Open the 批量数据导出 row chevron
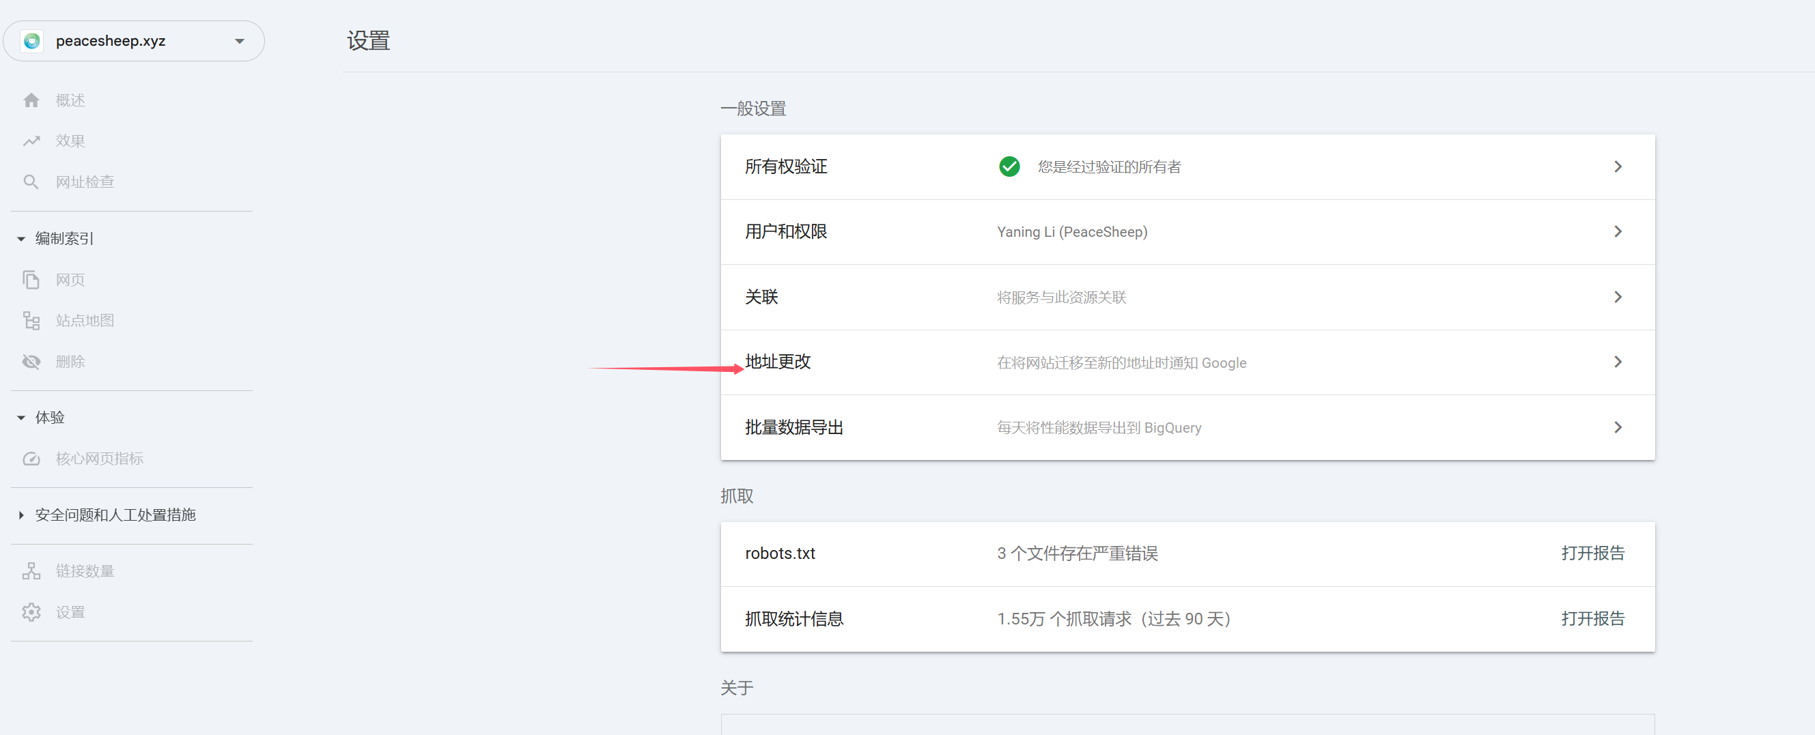The image size is (1815, 735). [x=1618, y=427]
